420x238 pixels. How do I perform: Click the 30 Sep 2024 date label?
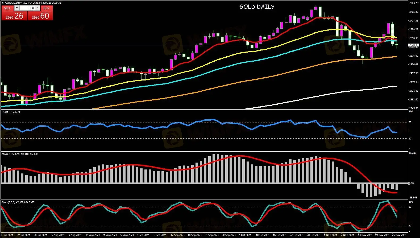point(229,235)
